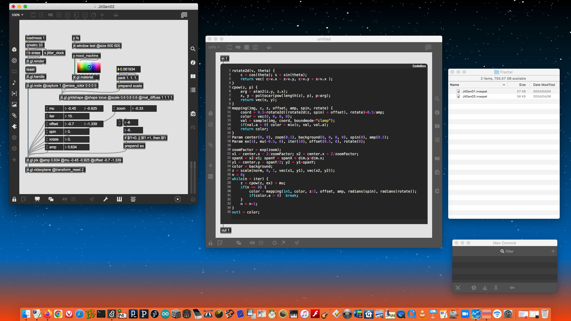Click the Max Console filter field
Screen dimensions: 571x321
pyautogui.click(x=509, y=251)
